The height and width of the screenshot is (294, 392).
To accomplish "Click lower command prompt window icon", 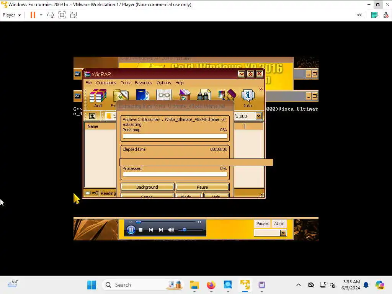I will (x=77, y=96).
